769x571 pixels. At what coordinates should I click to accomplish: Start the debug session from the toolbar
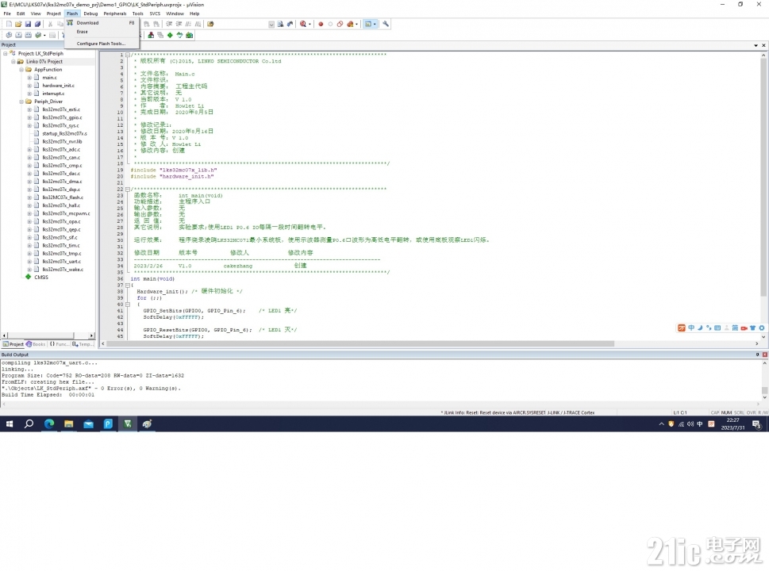click(303, 24)
